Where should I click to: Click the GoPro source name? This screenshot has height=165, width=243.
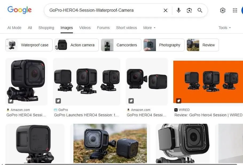pos(63,110)
